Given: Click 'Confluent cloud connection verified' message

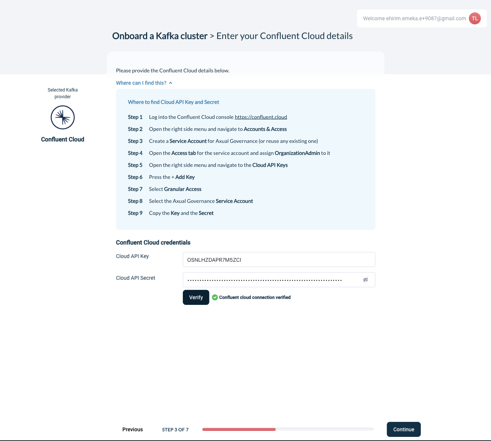Looking at the screenshot, I should coord(255,297).
